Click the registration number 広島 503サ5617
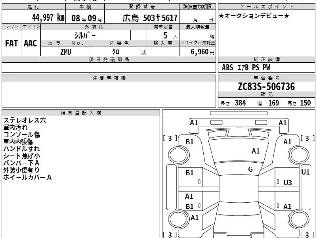The image size is (317, 238). coord(150,18)
